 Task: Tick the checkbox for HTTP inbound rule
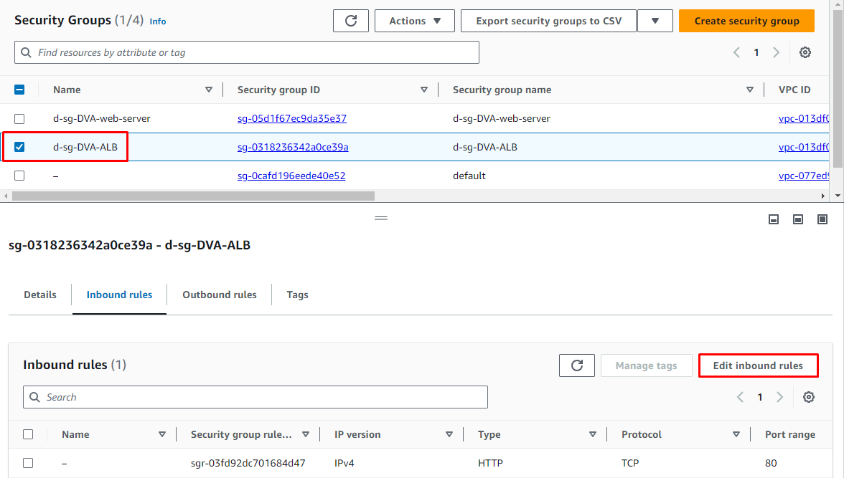click(28, 463)
